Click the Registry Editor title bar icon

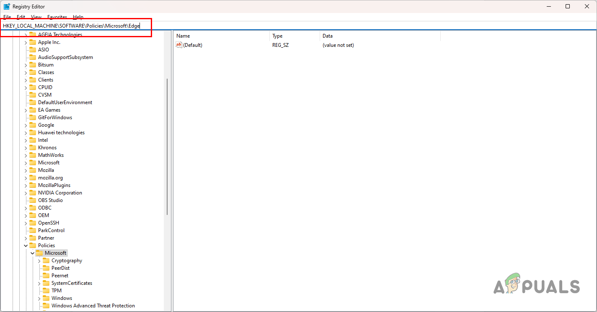7,6
